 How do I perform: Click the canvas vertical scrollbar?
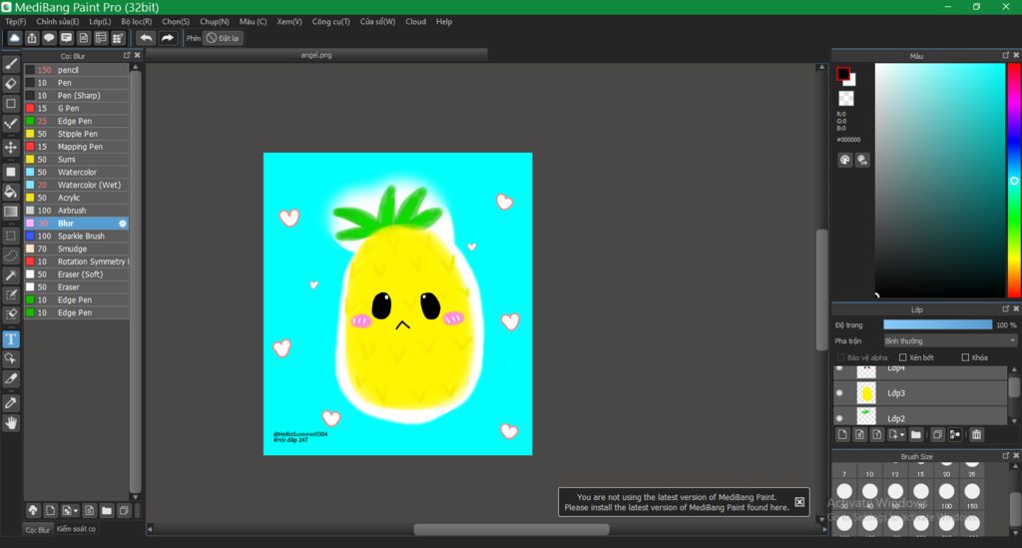(x=822, y=289)
